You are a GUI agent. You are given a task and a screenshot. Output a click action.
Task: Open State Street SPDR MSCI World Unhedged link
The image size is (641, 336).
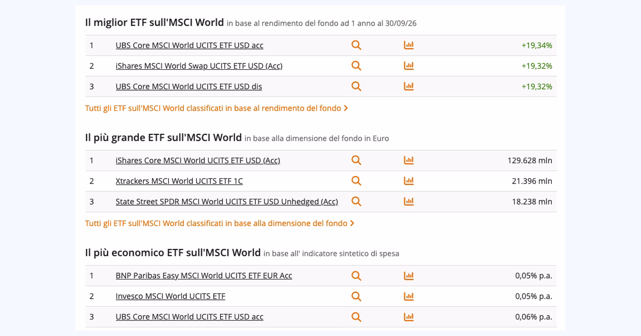pos(226,202)
